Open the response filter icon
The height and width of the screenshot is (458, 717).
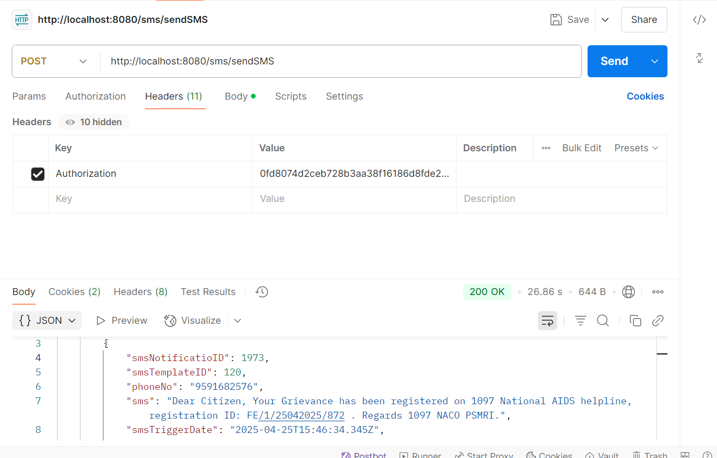pos(580,321)
